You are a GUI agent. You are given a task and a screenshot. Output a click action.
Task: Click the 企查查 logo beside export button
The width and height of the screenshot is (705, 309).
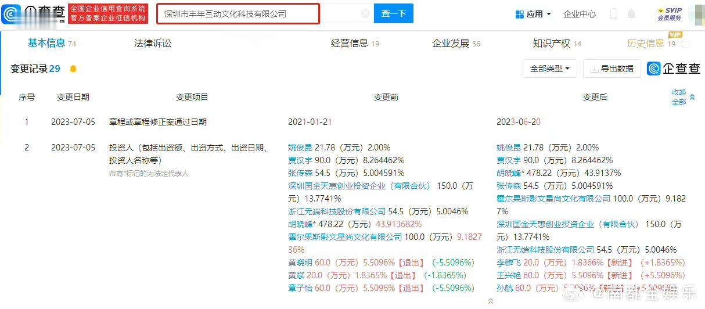674,69
